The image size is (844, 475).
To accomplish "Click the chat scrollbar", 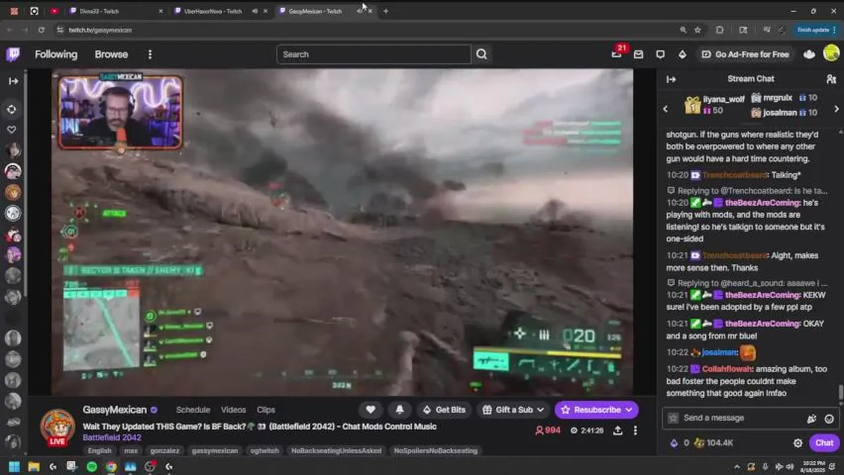I will 840,392.
